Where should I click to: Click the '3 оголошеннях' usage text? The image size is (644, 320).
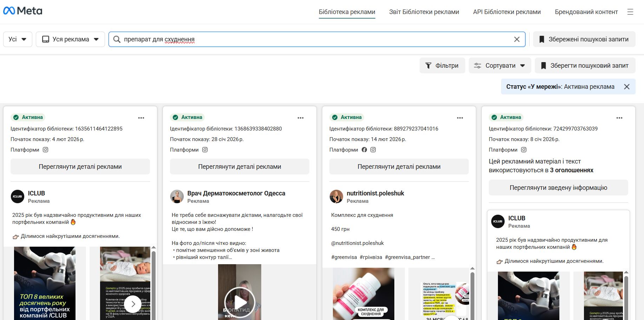(x=572, y=170)
